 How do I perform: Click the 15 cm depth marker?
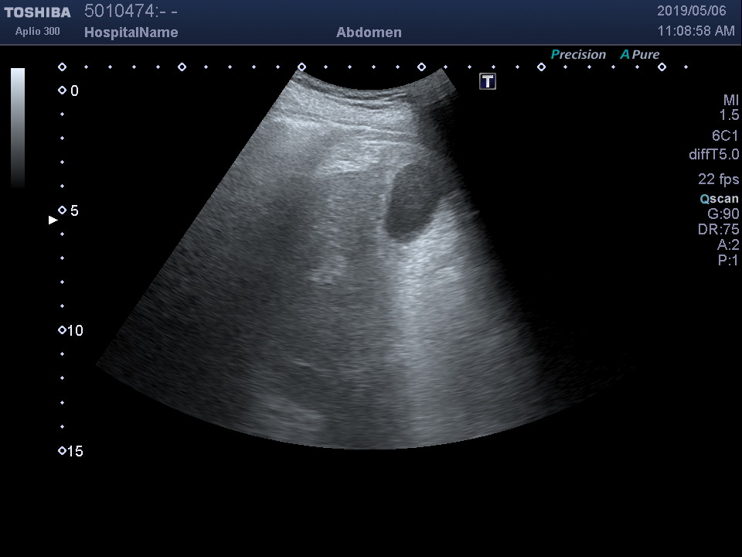pos(70,451)
